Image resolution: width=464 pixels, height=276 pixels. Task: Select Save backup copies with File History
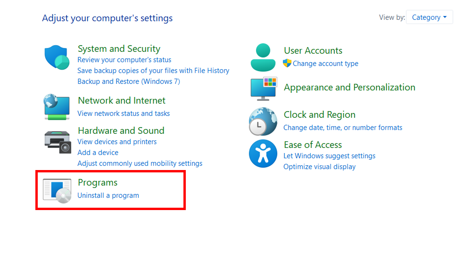(x=153, y=71)
